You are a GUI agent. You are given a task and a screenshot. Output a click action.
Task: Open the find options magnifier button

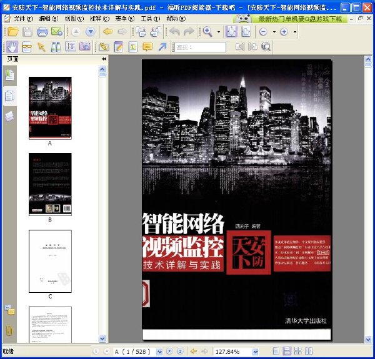point(266,47)
